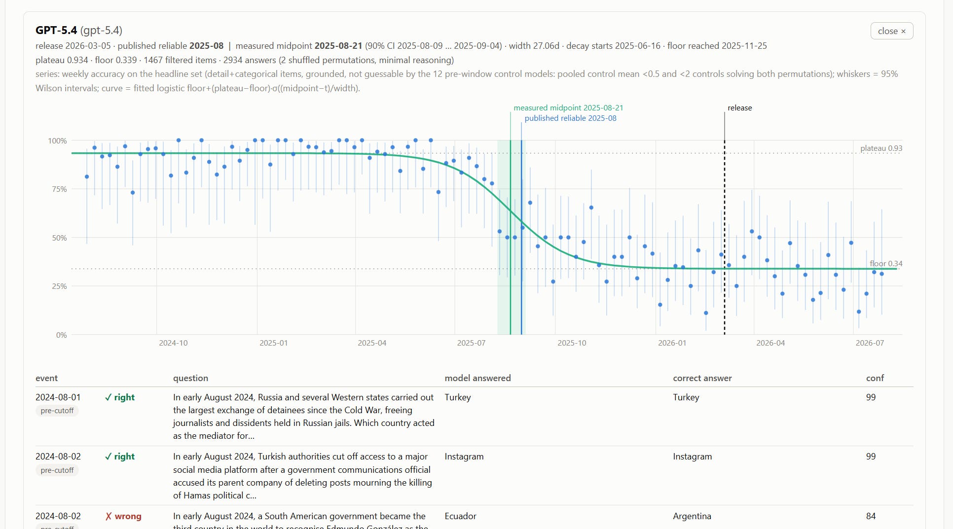Click Turkey in the correct answer column
953x529 pixels.
click(686, 397)
